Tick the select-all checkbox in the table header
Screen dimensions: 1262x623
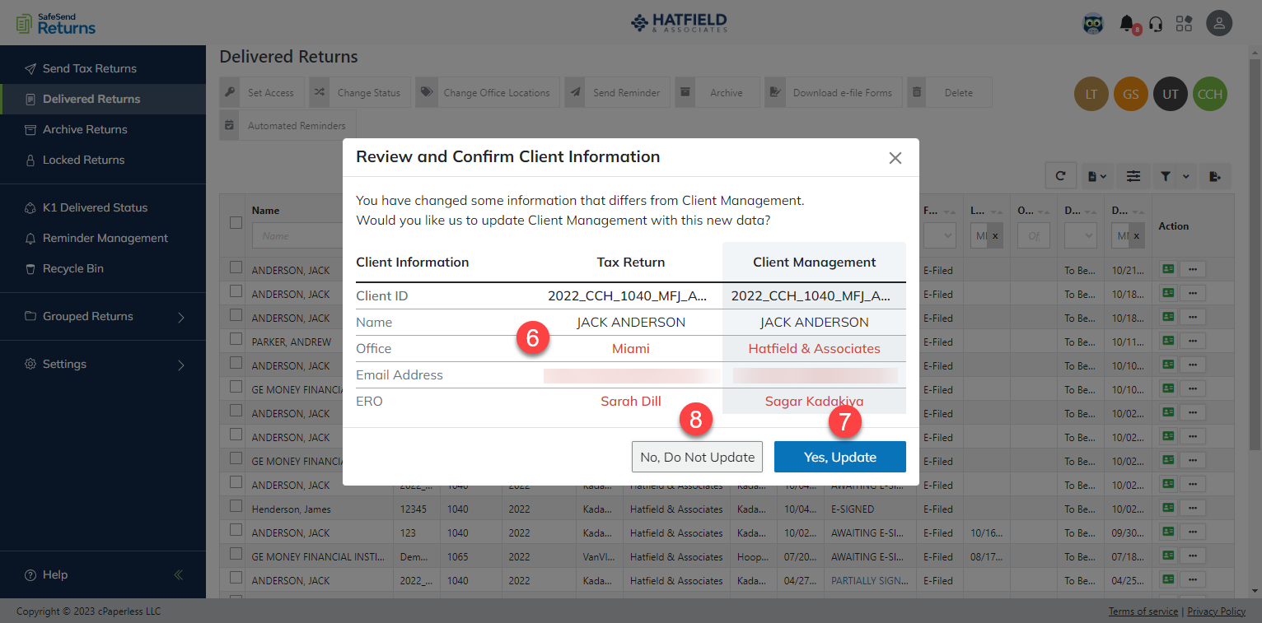point(236,222)
